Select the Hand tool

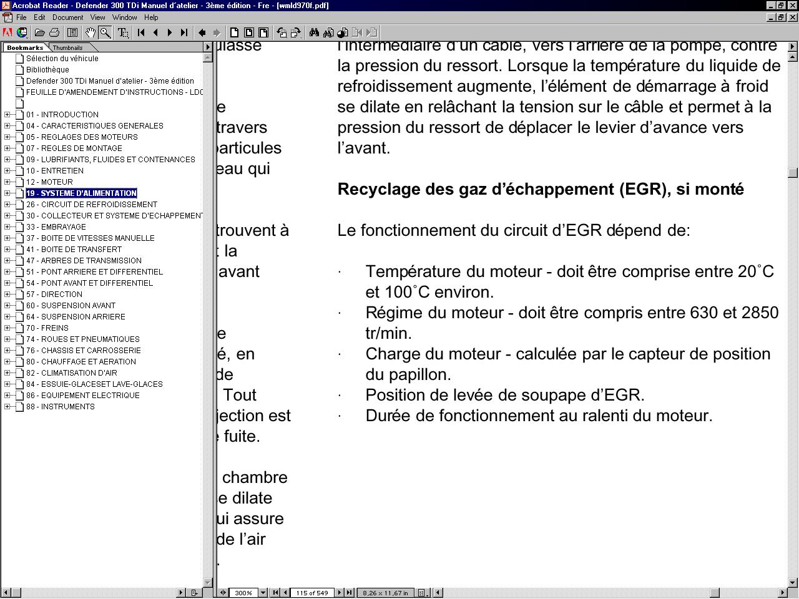point(91,32)
